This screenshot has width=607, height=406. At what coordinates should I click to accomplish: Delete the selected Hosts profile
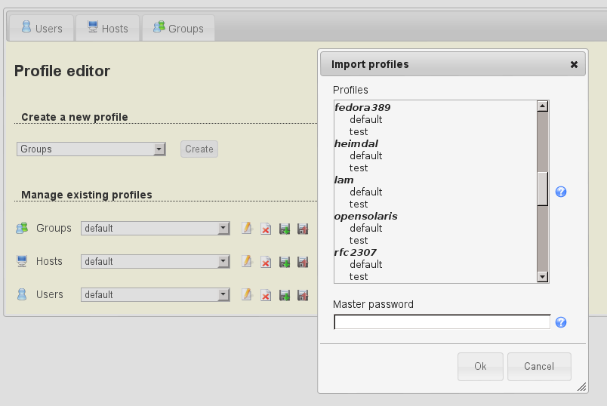coord(266,262)
